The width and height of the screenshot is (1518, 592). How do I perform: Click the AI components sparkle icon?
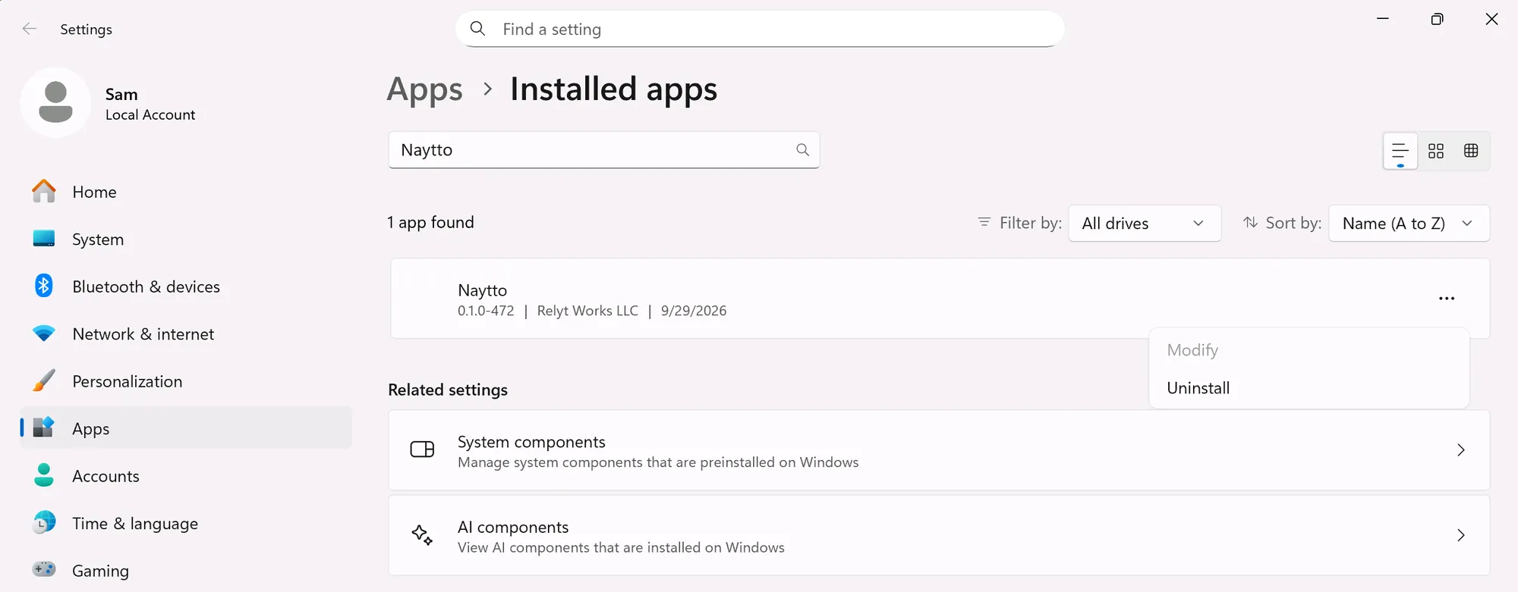pyautogui.click(x=422, y=535)
